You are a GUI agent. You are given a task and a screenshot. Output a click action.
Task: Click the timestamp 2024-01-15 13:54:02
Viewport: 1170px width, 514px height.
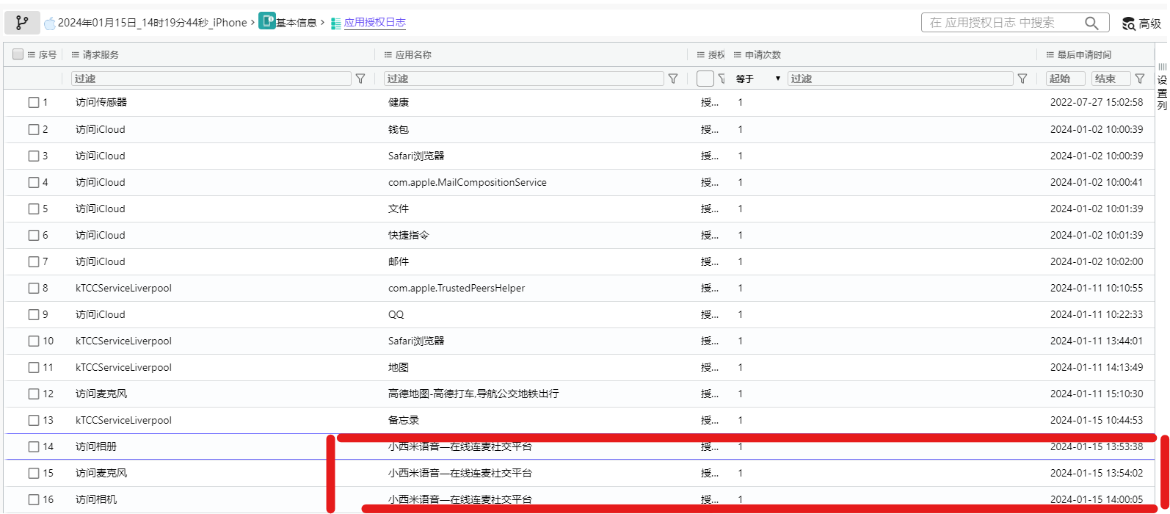click(x=1097, y=473)
